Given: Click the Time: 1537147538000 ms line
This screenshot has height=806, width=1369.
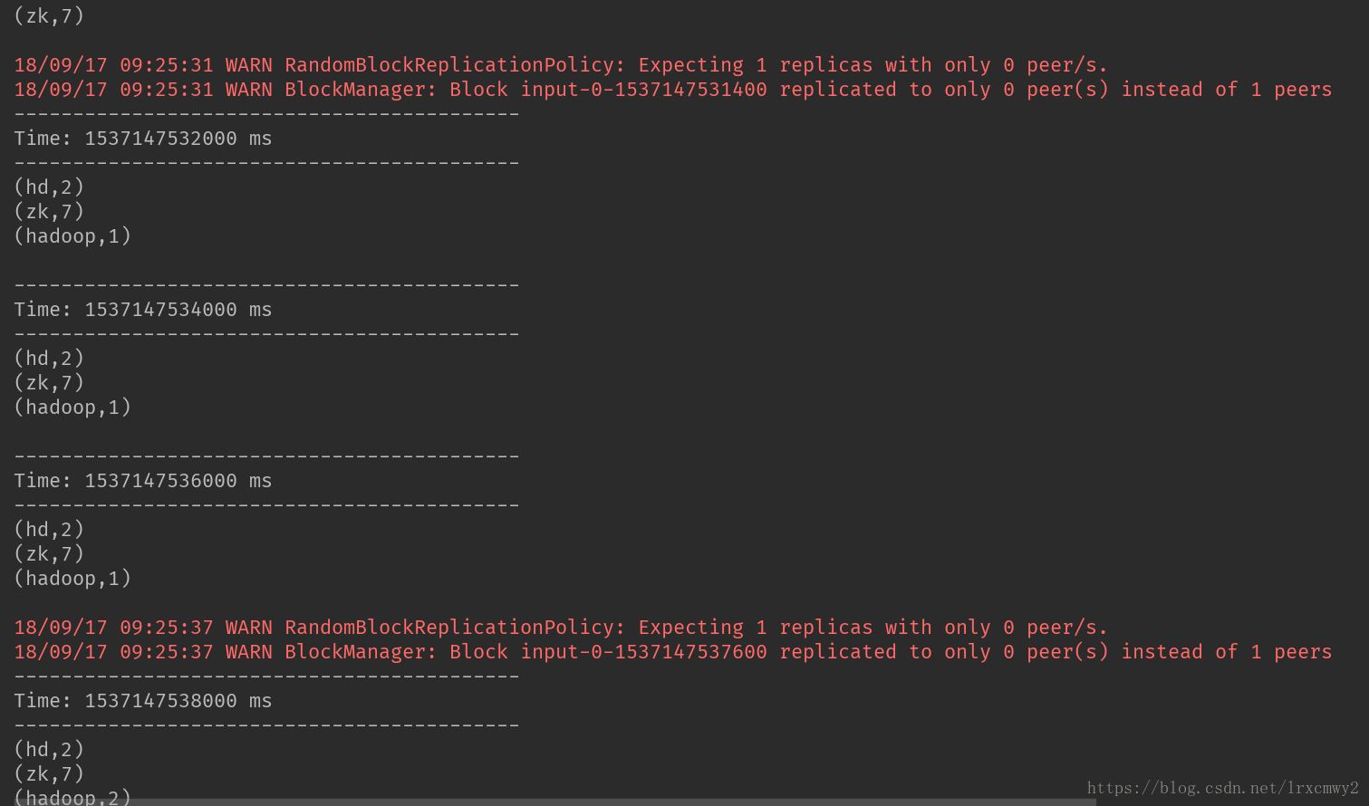Looking at the screenshot, I should (142, 701).
